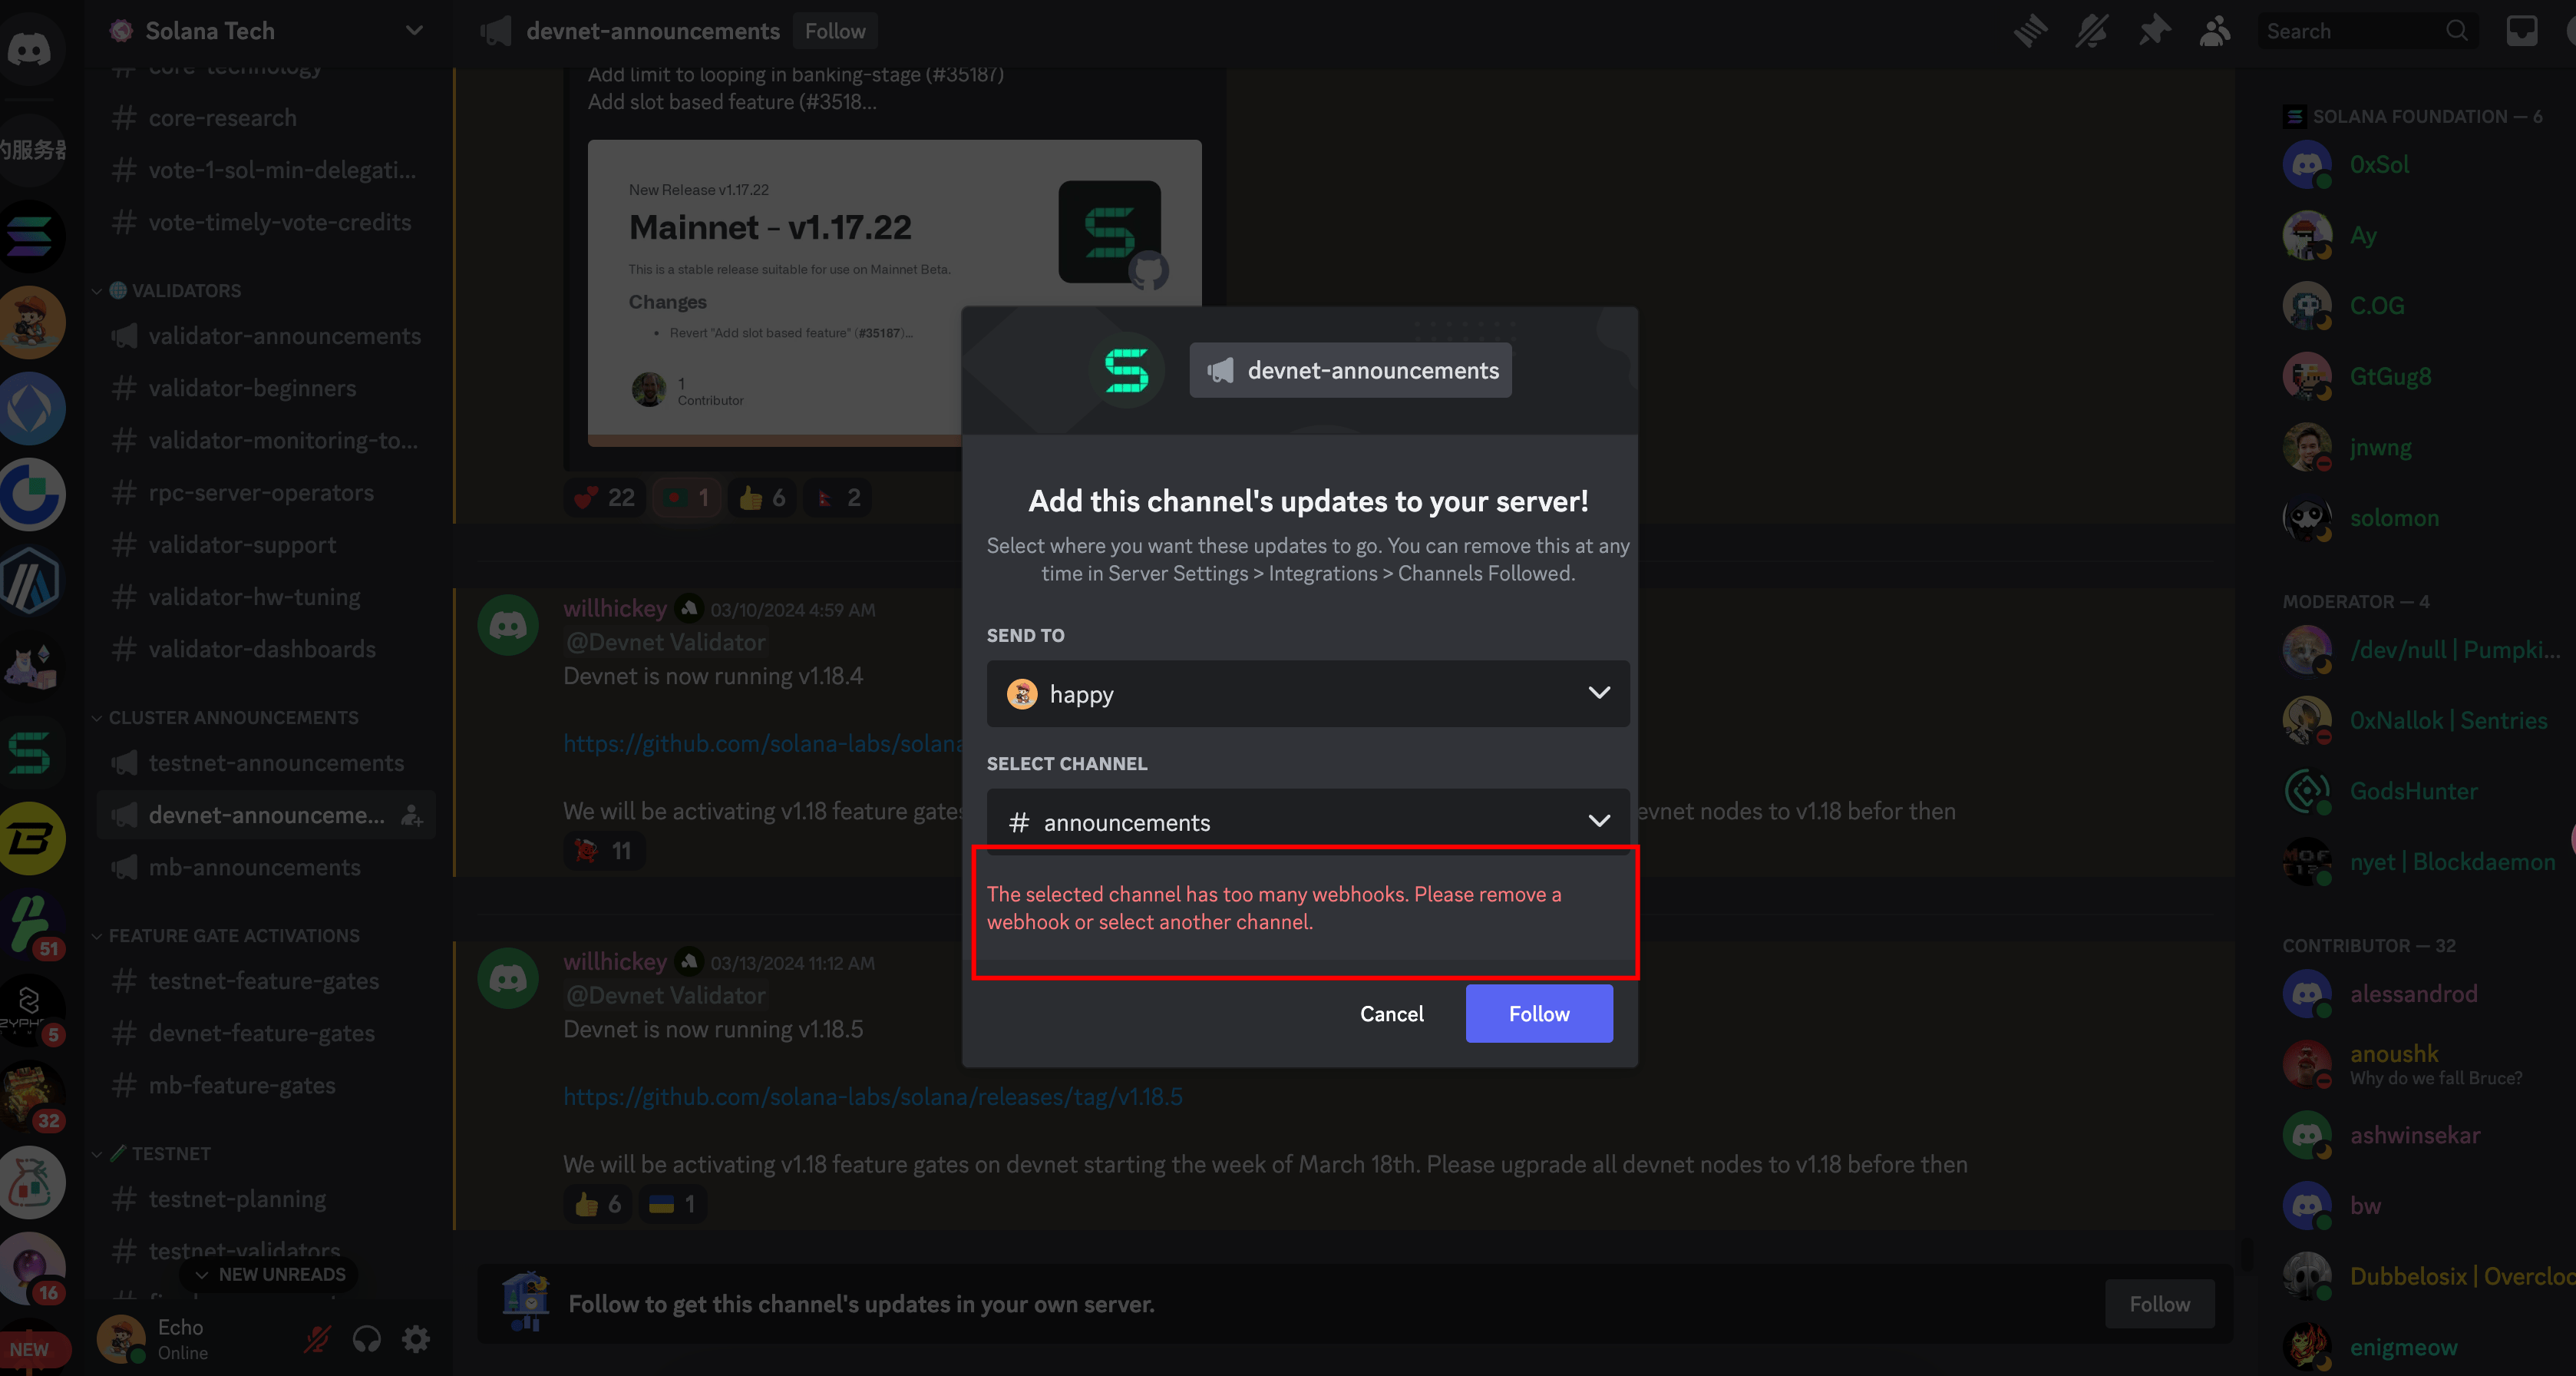Open the validator-announcements channel
The height and width of the screenshot is (1376, 2576).
point(266,336)
